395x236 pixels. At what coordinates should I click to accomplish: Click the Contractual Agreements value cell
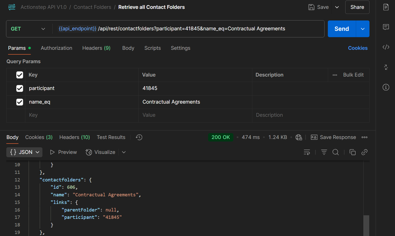[195, 102]
